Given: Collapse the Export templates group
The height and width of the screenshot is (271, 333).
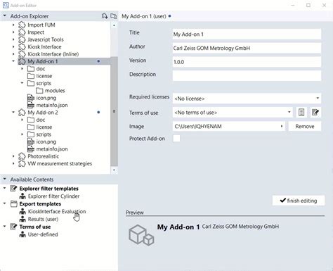Looking at the screenshot, I should pyautogui.click(x=4, y=203).
